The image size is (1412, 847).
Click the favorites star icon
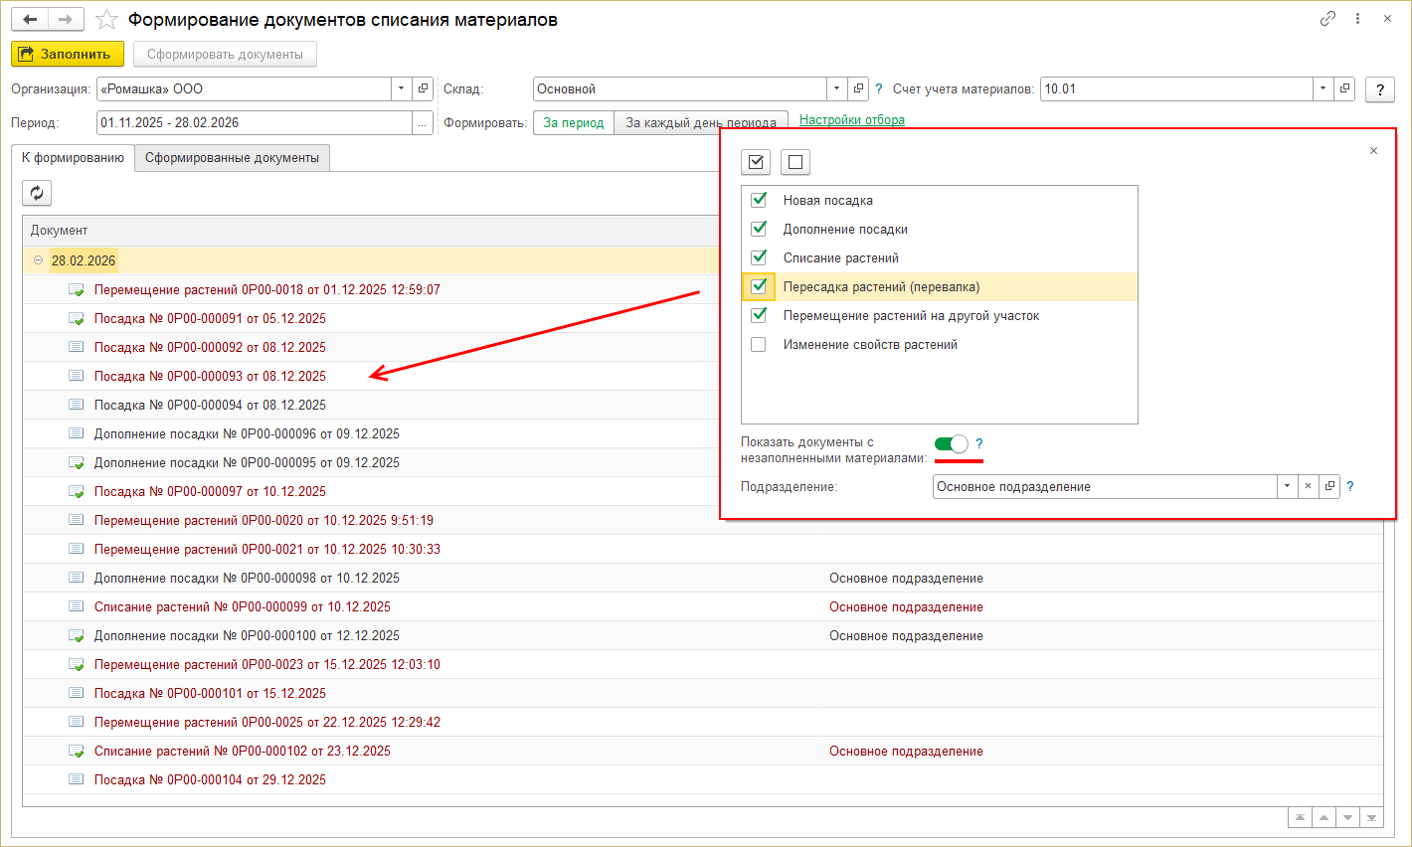click(106, 20)
